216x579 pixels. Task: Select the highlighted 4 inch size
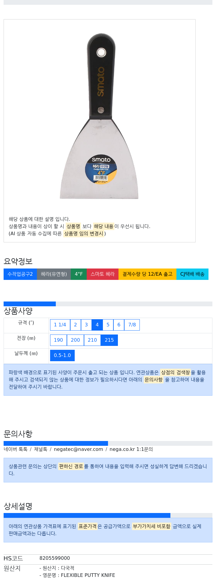pos(97,325)
